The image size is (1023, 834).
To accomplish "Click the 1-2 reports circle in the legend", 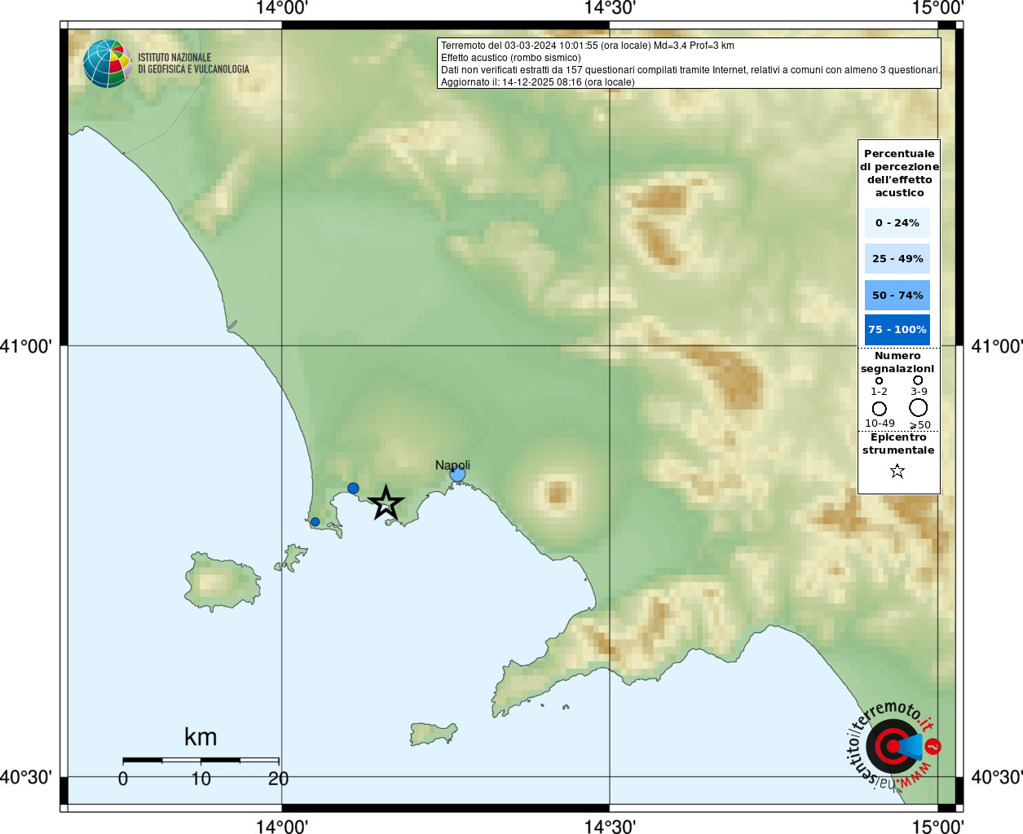I will [879, 380].
